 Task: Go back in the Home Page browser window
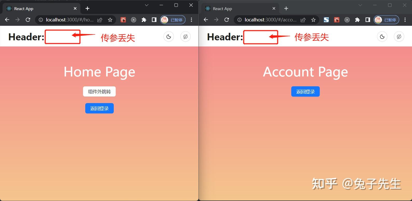[7, 20]
